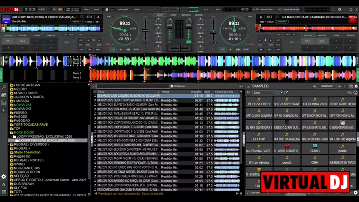Open the VirtualDJ settings gear in top bar

click(340, 9)
